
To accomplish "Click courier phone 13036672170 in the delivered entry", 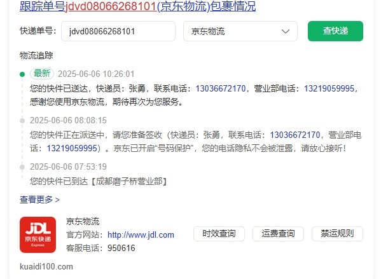I will [x=221, y=88].
